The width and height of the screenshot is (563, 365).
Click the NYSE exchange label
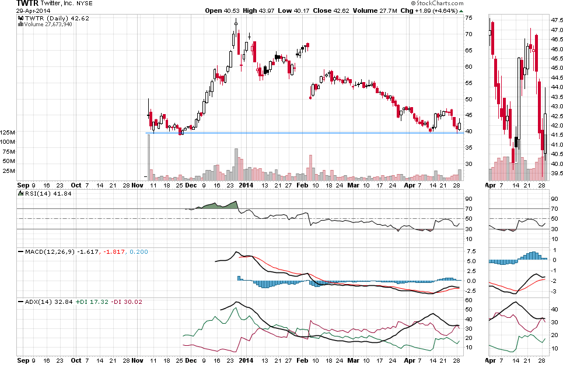click(85, 3)
